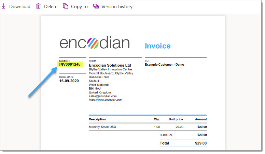Click the Solihull address line
This screenshot has width=265, height=154.
point(94,81)
